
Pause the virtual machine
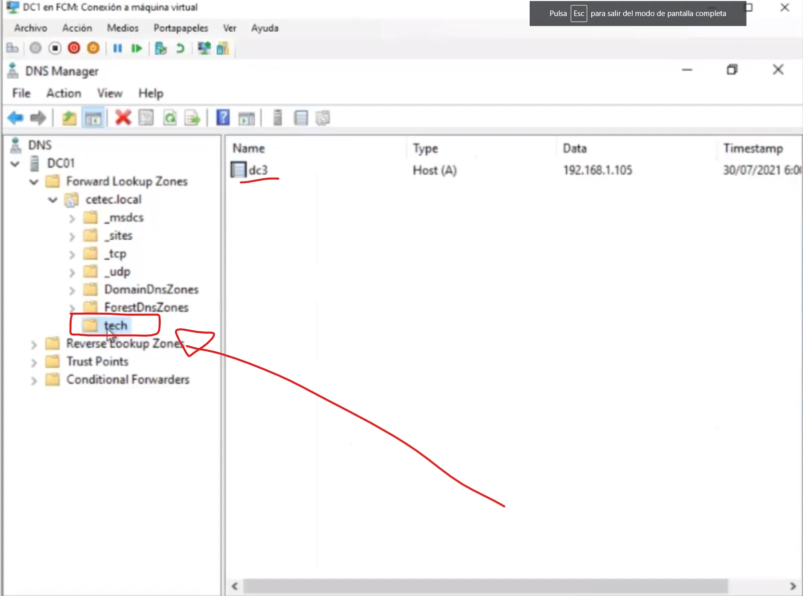tap(118, 48)
